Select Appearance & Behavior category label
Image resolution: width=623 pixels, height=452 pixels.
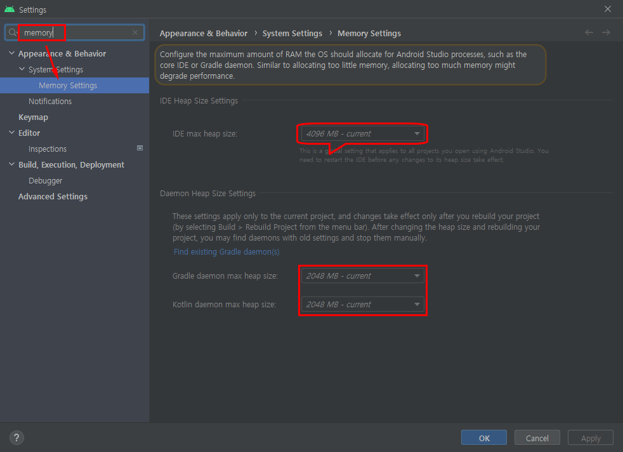coord(62,54)
